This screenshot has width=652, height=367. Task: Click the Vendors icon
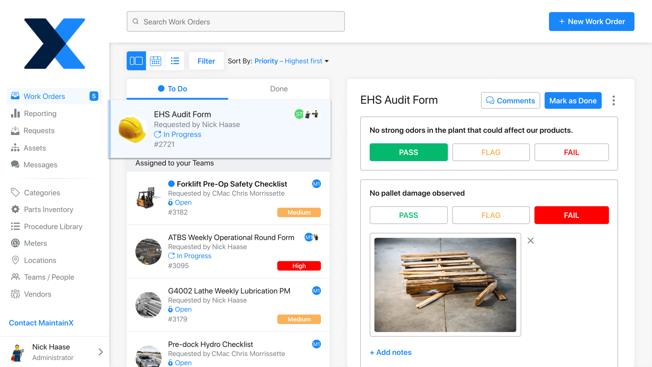(x=15, y=294)
